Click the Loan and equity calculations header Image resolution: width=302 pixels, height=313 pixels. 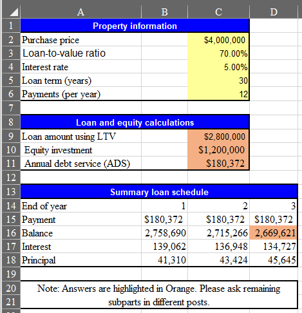point(135,122)
